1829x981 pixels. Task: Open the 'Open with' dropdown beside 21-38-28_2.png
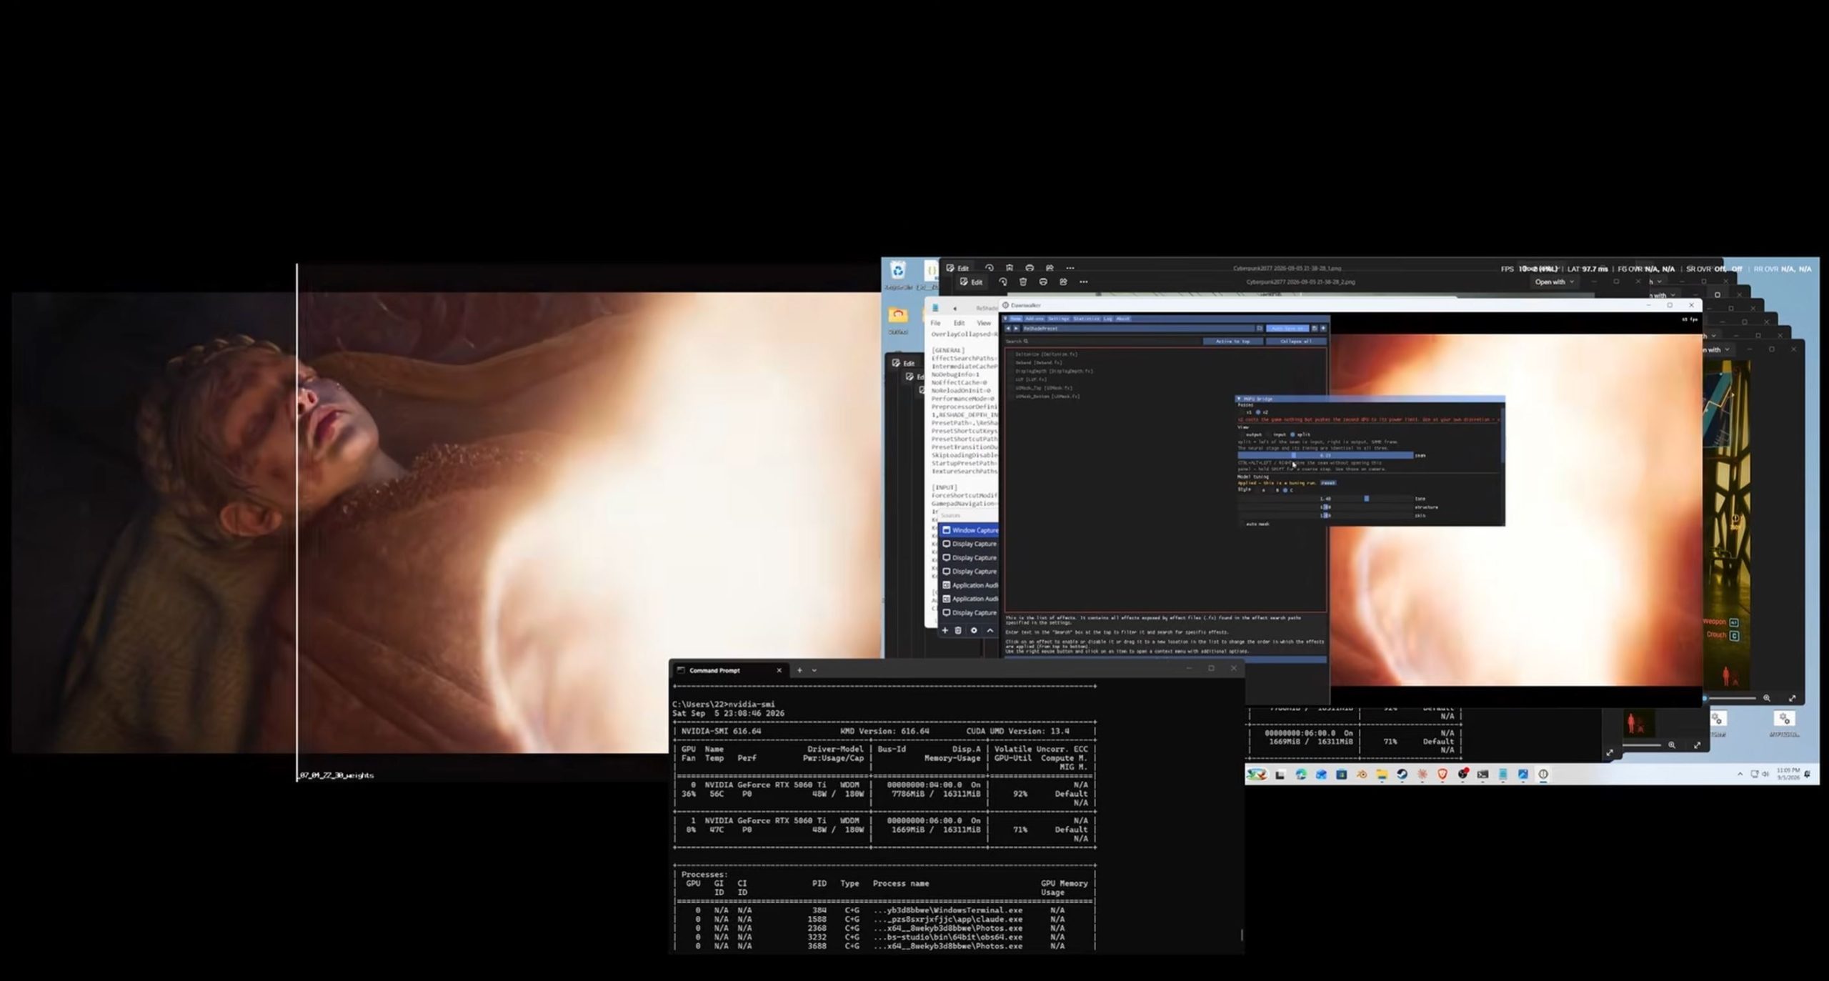click(1555, 282)
